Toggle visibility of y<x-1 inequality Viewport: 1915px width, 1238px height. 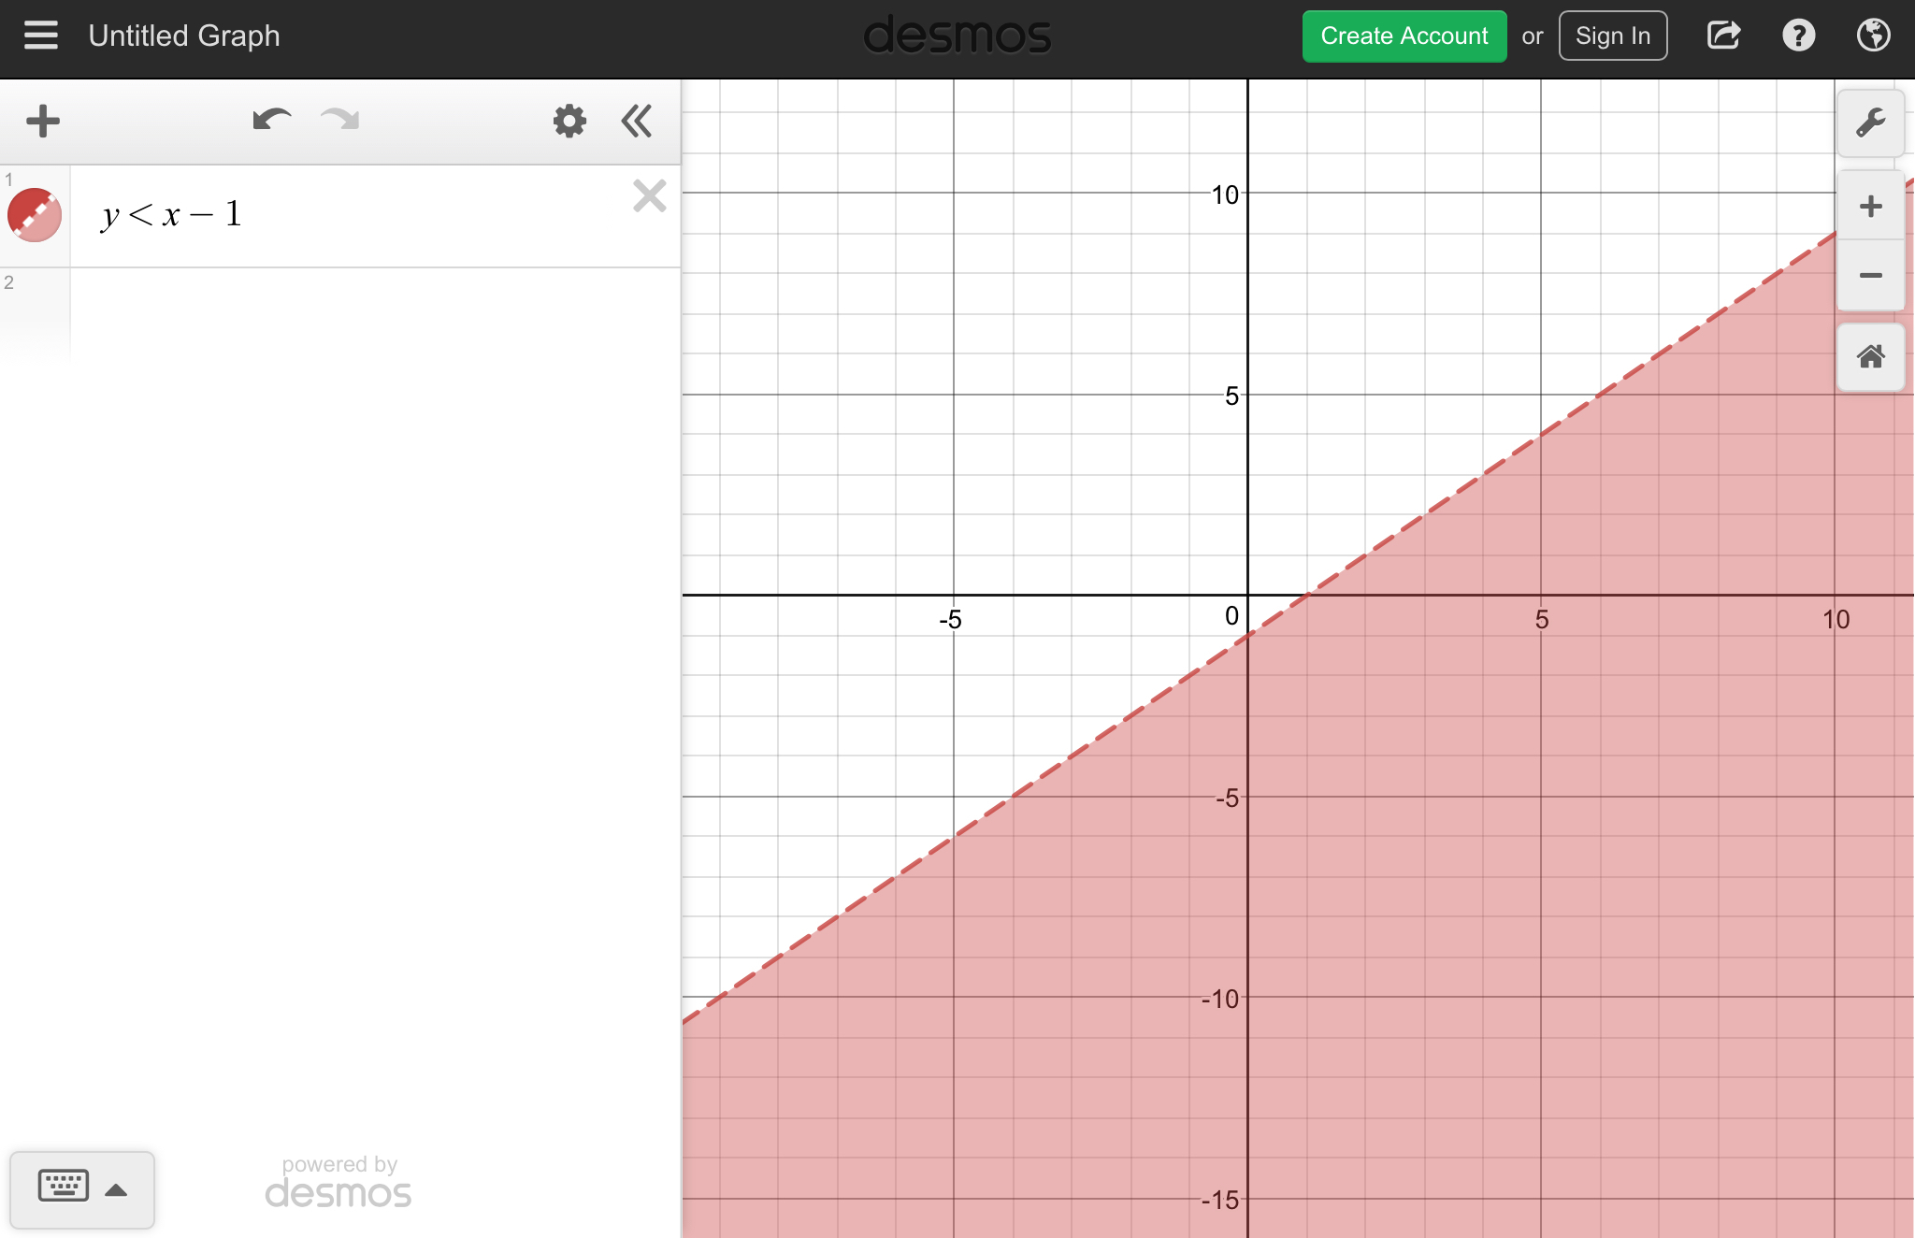pos(35,215)
